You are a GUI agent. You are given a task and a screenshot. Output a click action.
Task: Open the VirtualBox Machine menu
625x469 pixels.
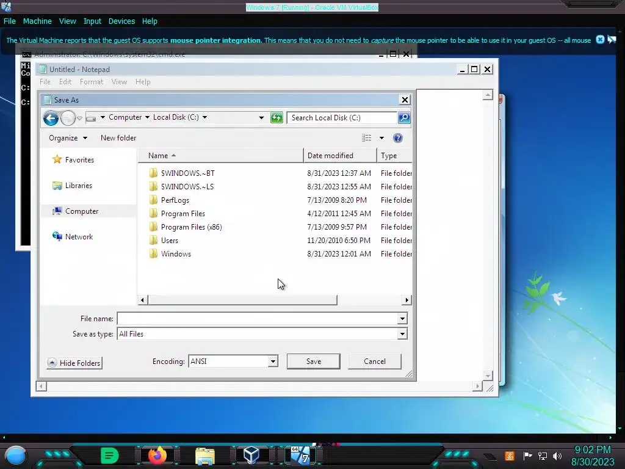(x=37, y=21)
